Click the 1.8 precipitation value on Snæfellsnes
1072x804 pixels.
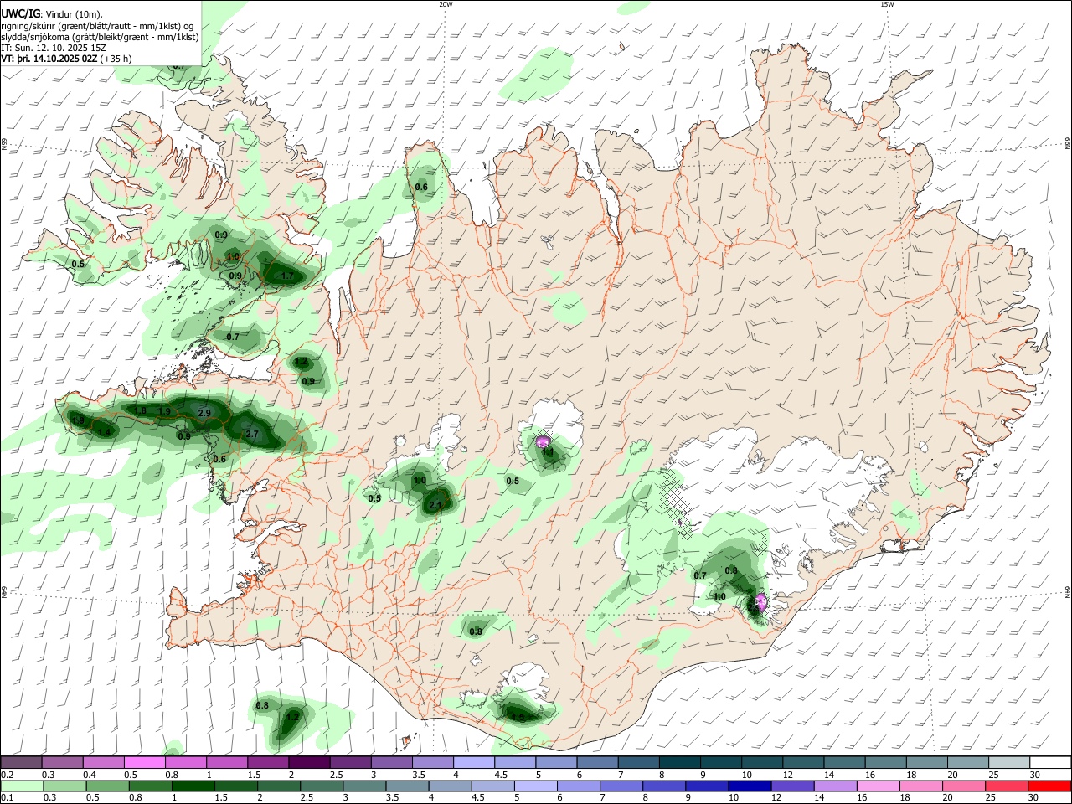tap(141, 411)
